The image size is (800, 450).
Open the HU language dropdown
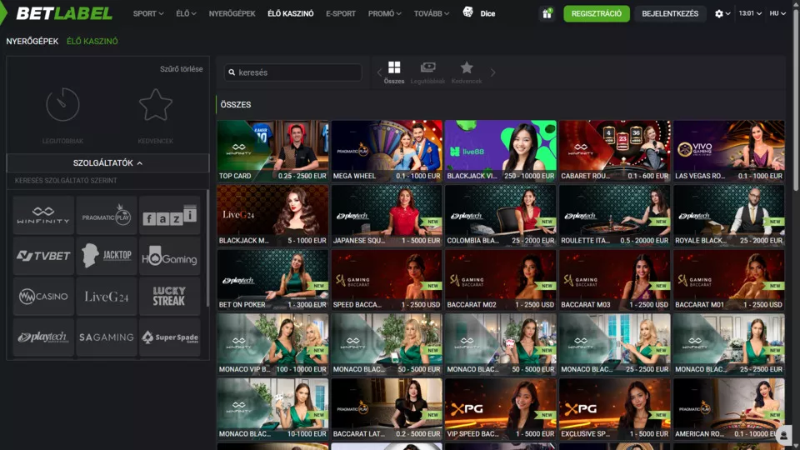pyautogui.click(x=777, y=13)
